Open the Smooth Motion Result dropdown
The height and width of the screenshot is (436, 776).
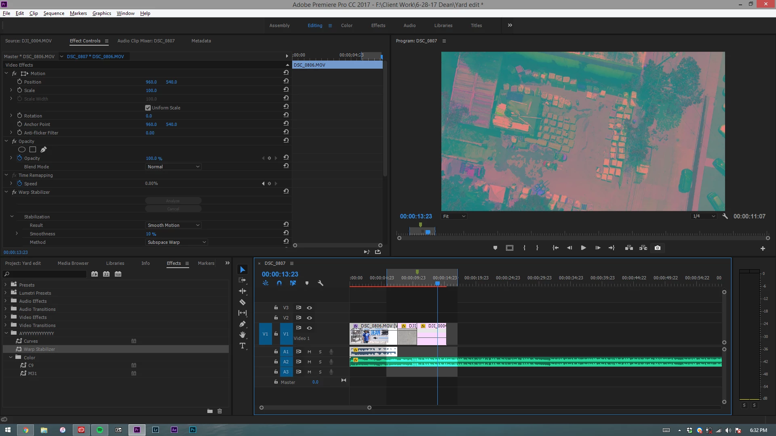pos(173,225)
